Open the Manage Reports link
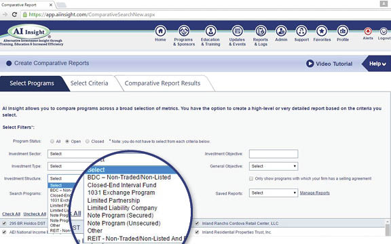The image size is (391, 244). click(315, 193)
